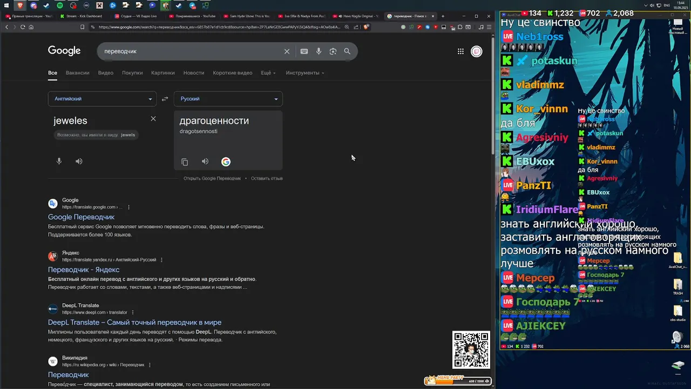Viewport: 691px width, 389px height.
Task: Open the Google Переводчик result link
Action: pyautogui.click(x=82, y=217)
